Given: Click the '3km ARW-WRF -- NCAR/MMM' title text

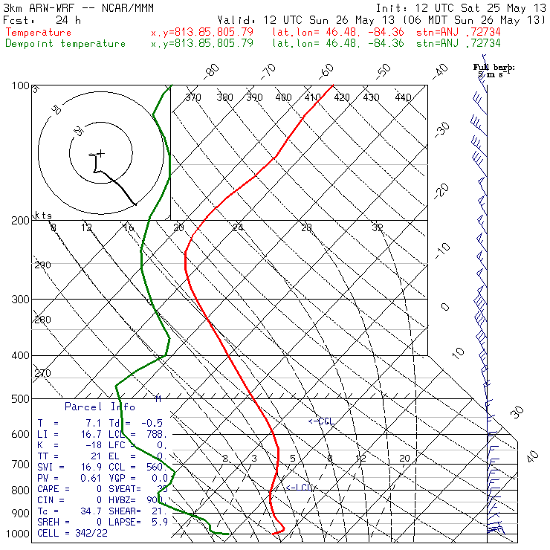Looking at the screenshot, I should point(79,8).
